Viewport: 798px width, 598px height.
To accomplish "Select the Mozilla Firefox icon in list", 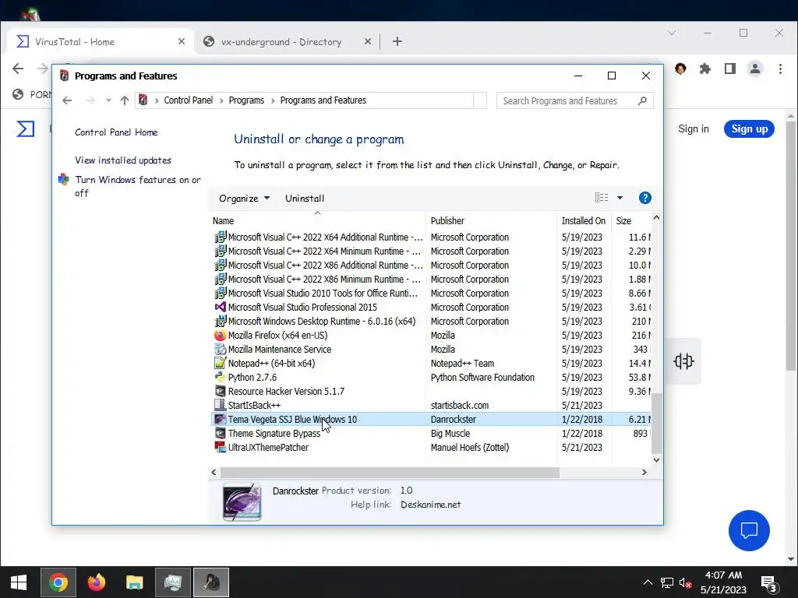I will point(220,336).
